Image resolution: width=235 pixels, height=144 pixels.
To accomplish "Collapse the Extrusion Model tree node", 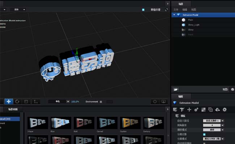I will (x=174, y=15).
